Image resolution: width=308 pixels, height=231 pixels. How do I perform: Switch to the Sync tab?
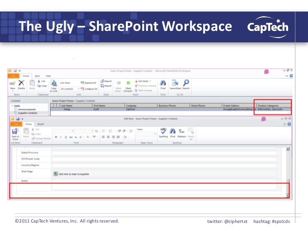[x=37, y=76]
